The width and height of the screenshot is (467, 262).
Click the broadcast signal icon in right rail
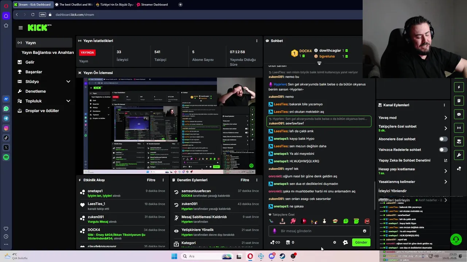tap(459, 128)
